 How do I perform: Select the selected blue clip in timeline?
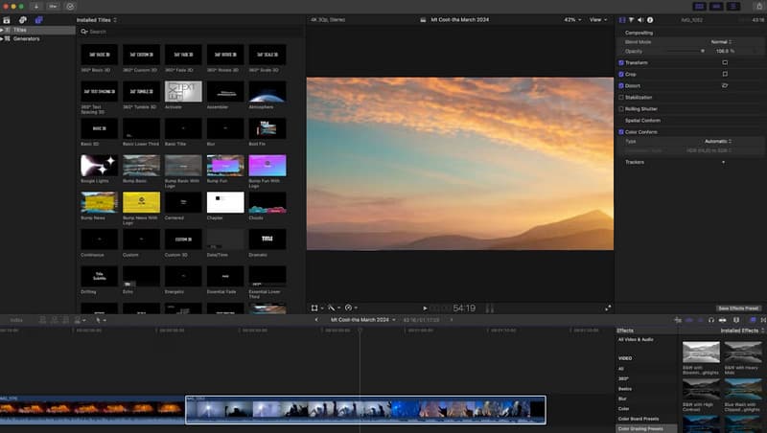365,410
